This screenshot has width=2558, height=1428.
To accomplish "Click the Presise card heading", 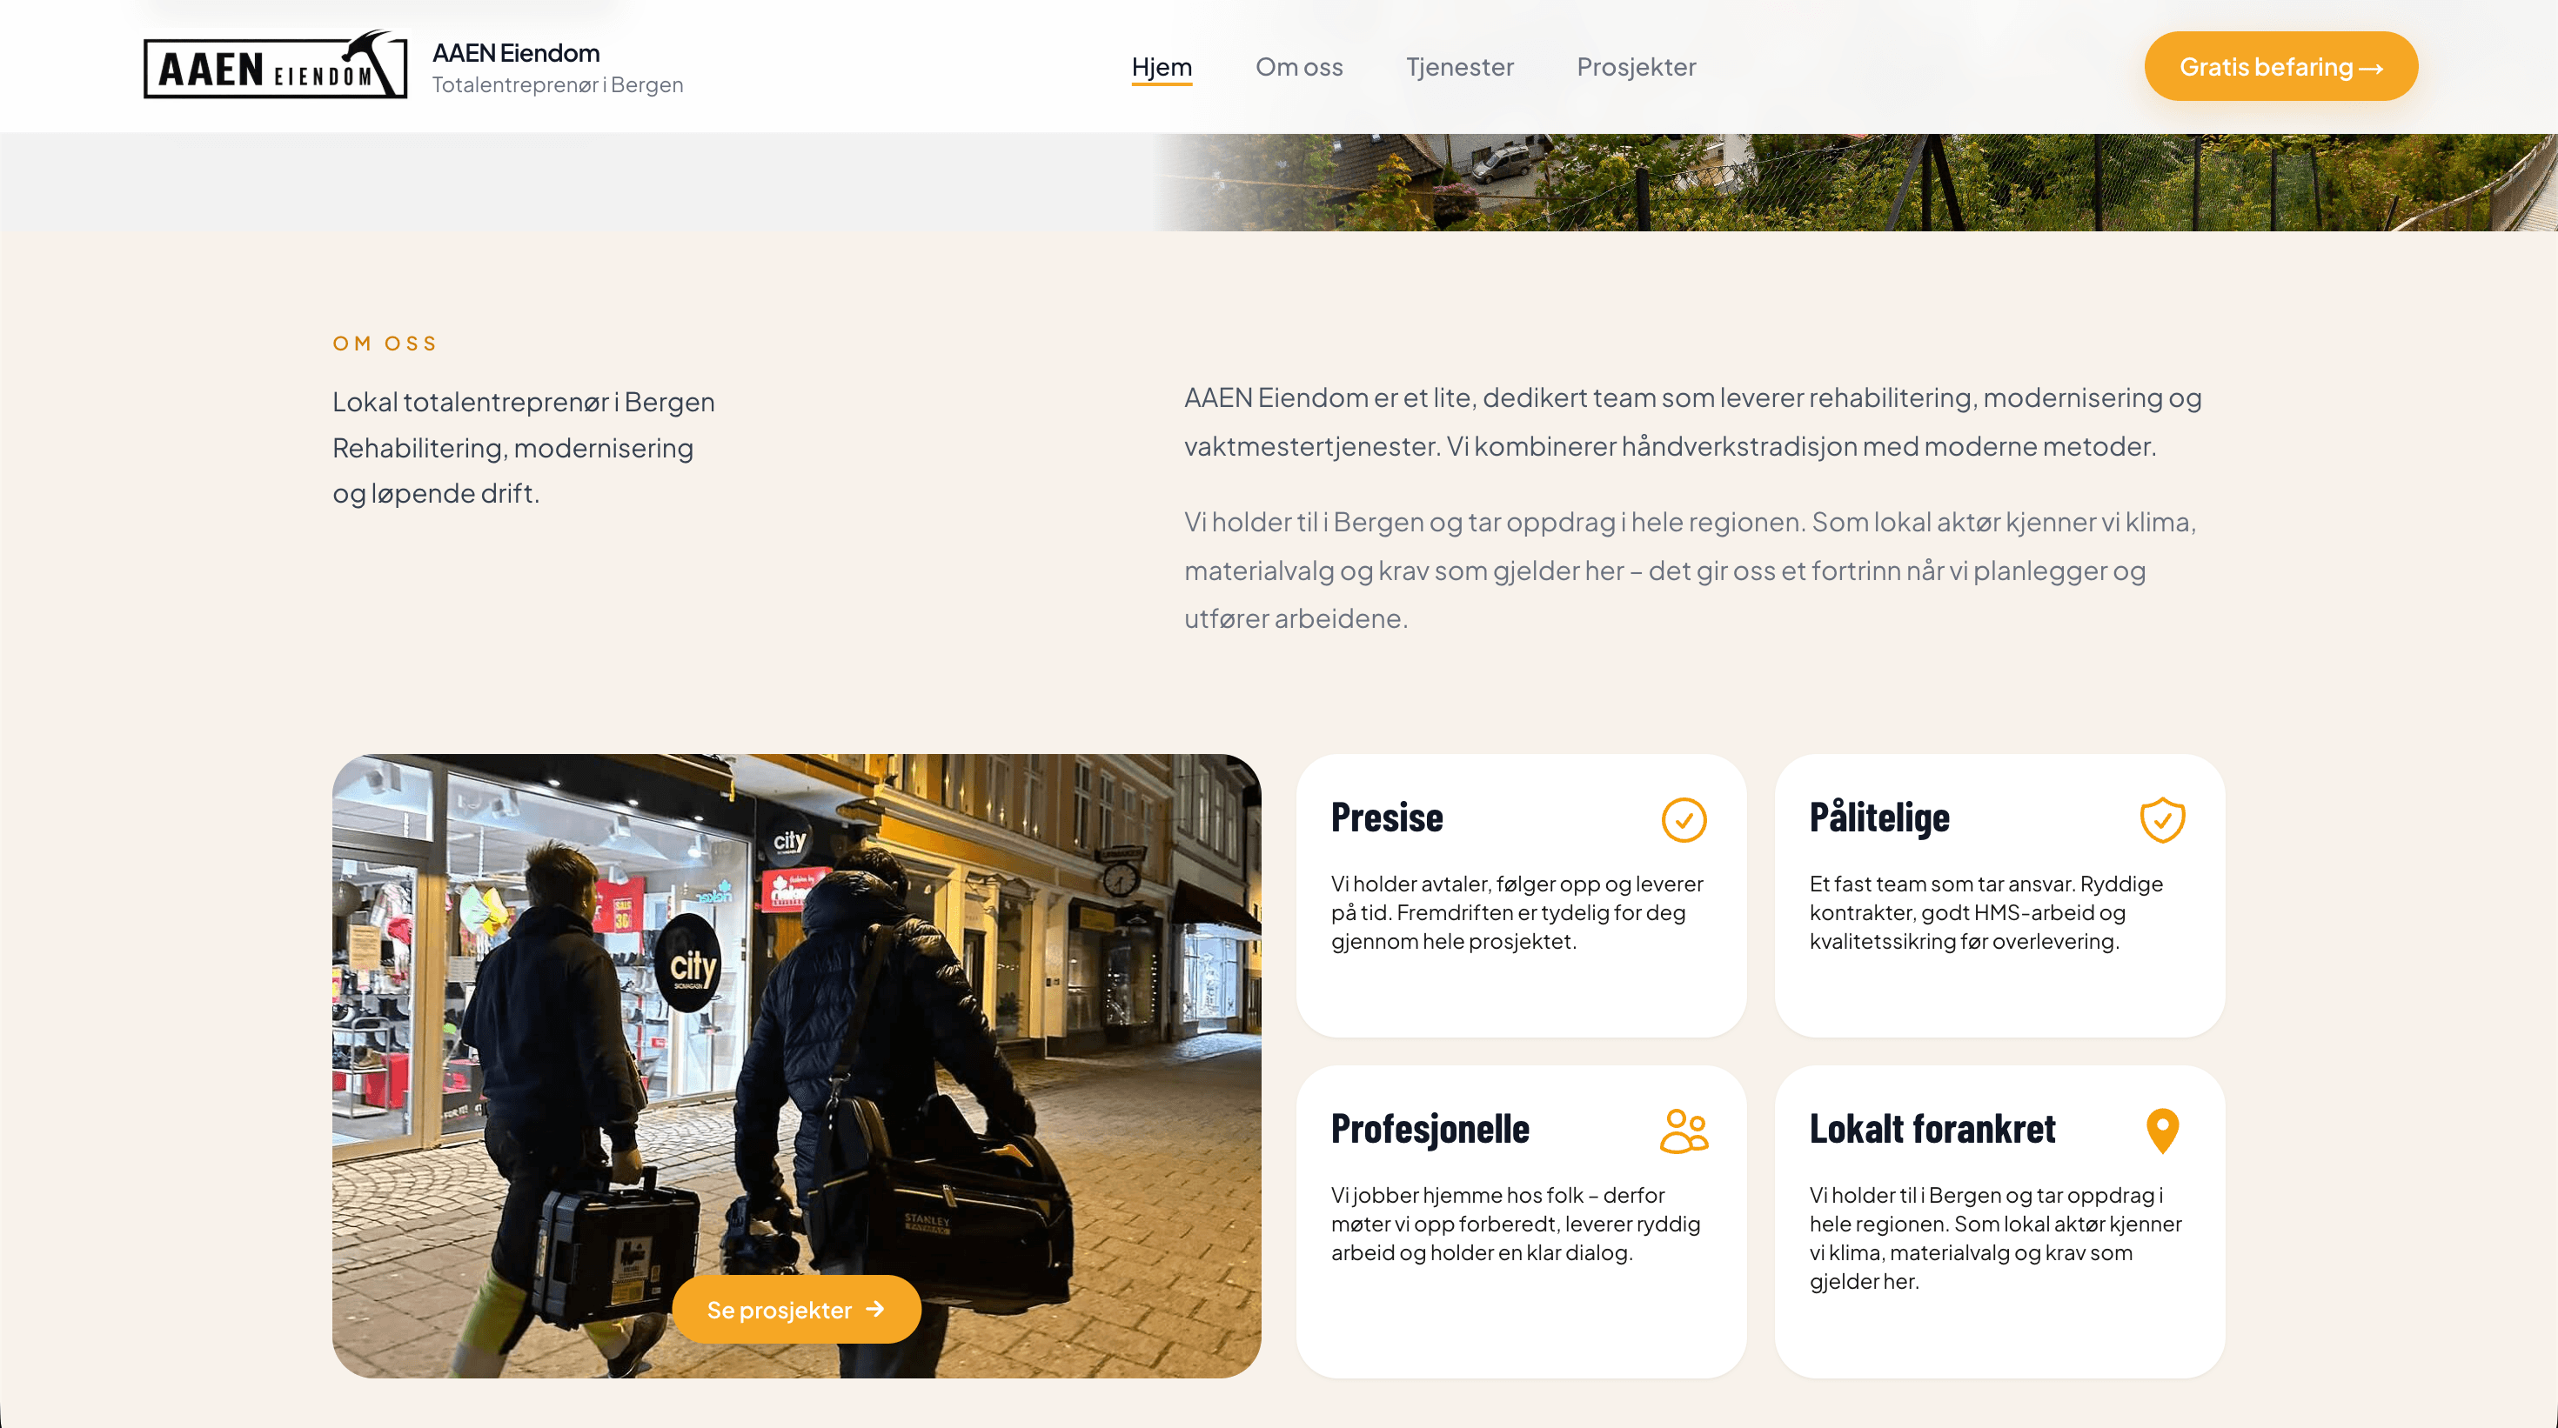I will [x=1387, y=817].
